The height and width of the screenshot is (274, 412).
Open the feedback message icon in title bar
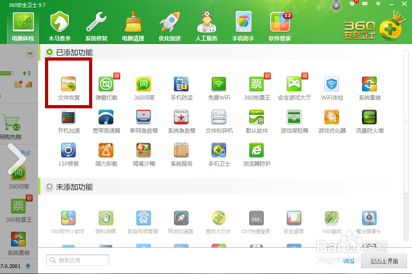click(365, 4)
